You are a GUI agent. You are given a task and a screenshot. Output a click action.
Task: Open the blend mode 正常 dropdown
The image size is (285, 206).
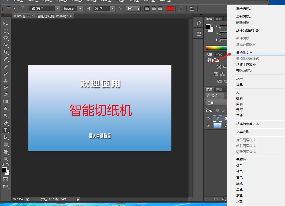pos(216,103)
